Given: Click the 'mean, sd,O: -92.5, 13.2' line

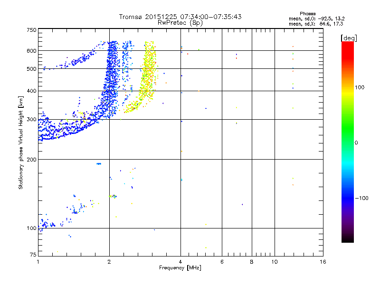Looking at the screenshot, I should (x=316, y=19).
